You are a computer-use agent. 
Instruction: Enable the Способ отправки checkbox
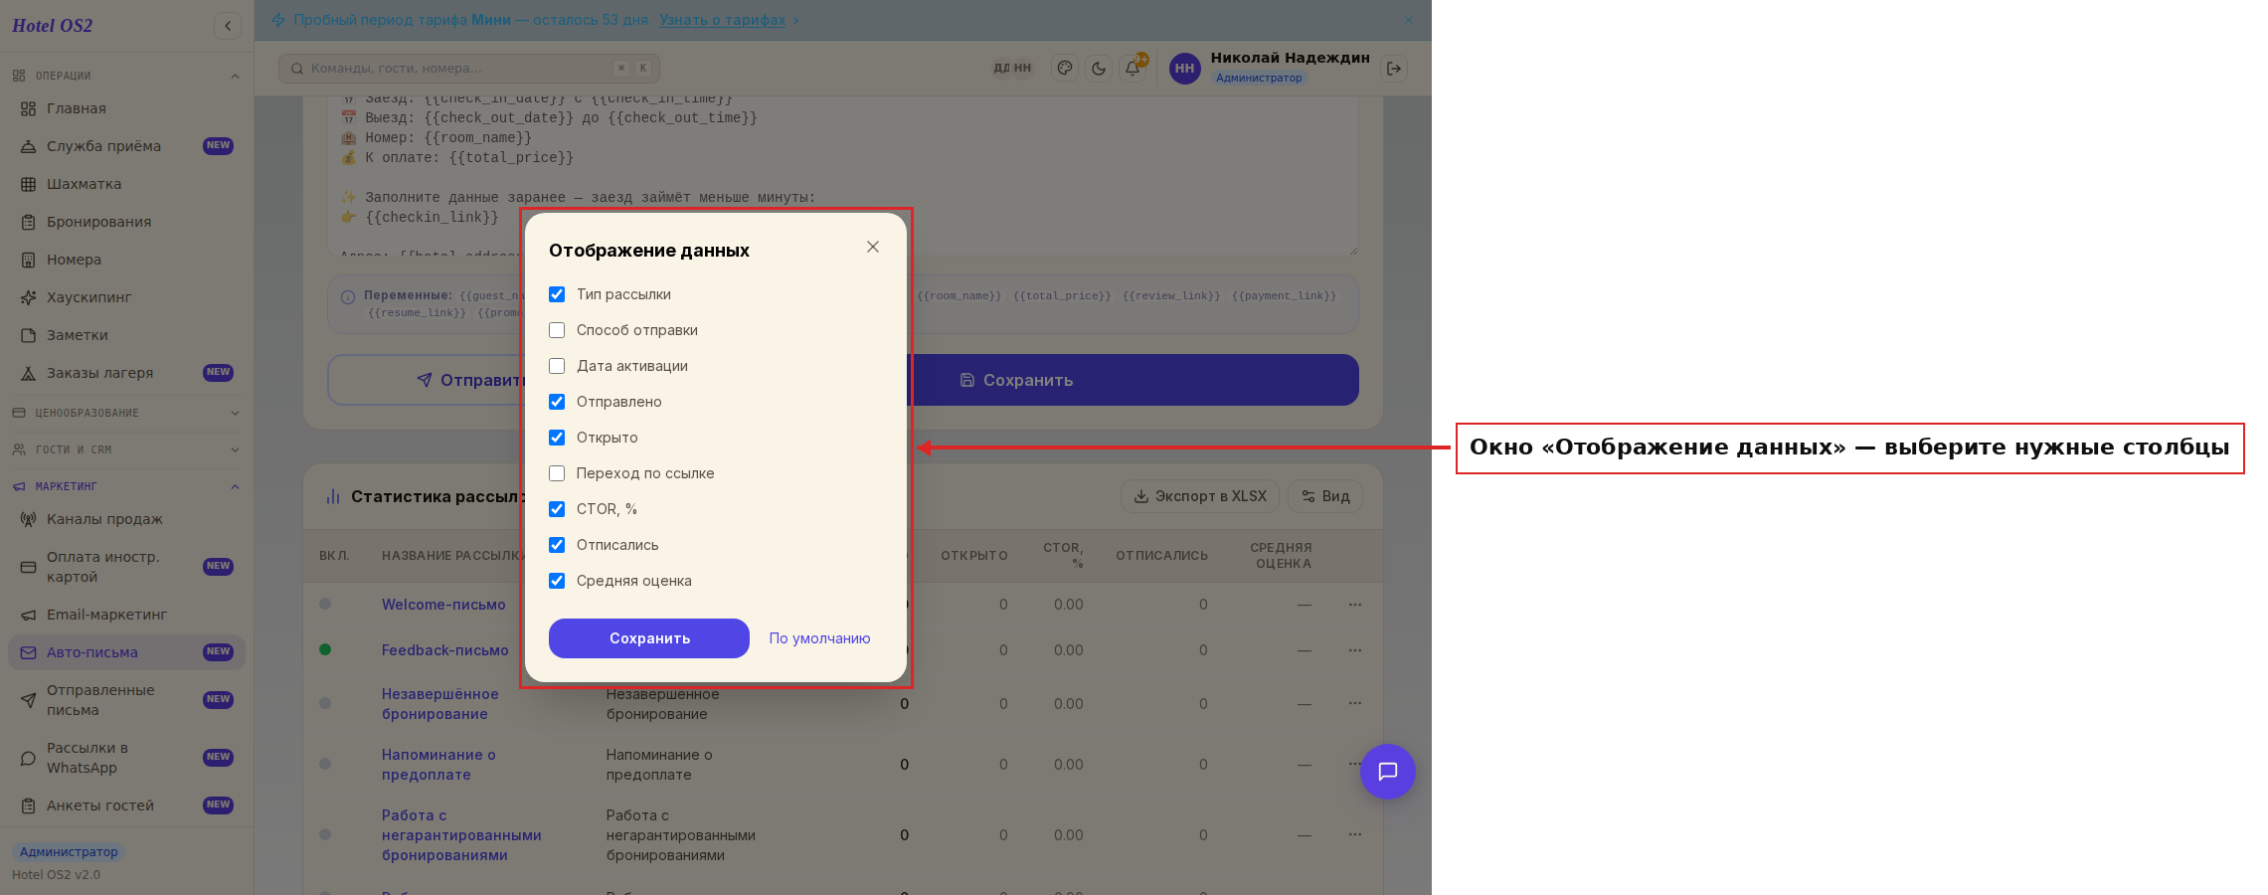[x=557, y=330]
